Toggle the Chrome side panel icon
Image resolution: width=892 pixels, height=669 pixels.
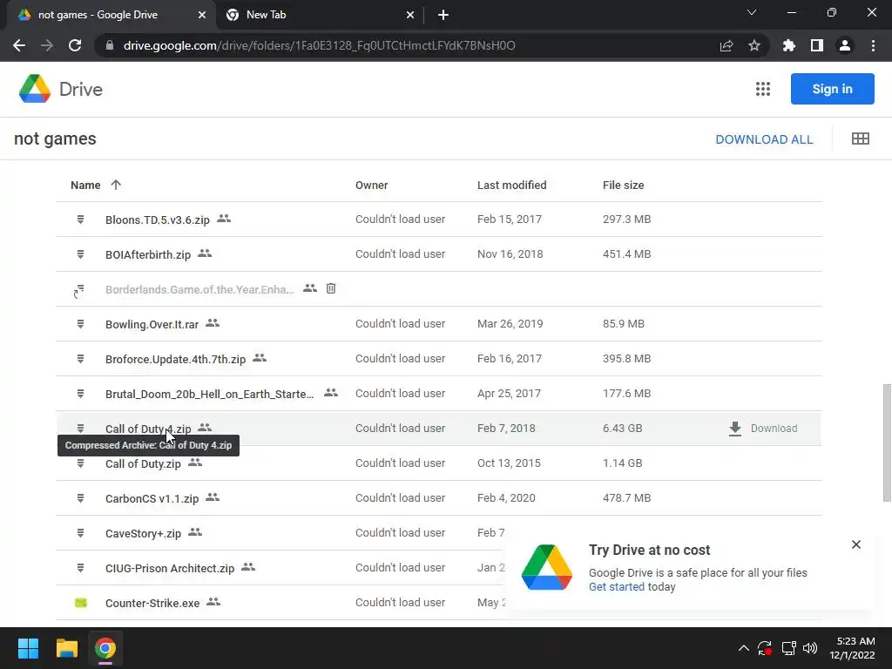tap(817, 45)
